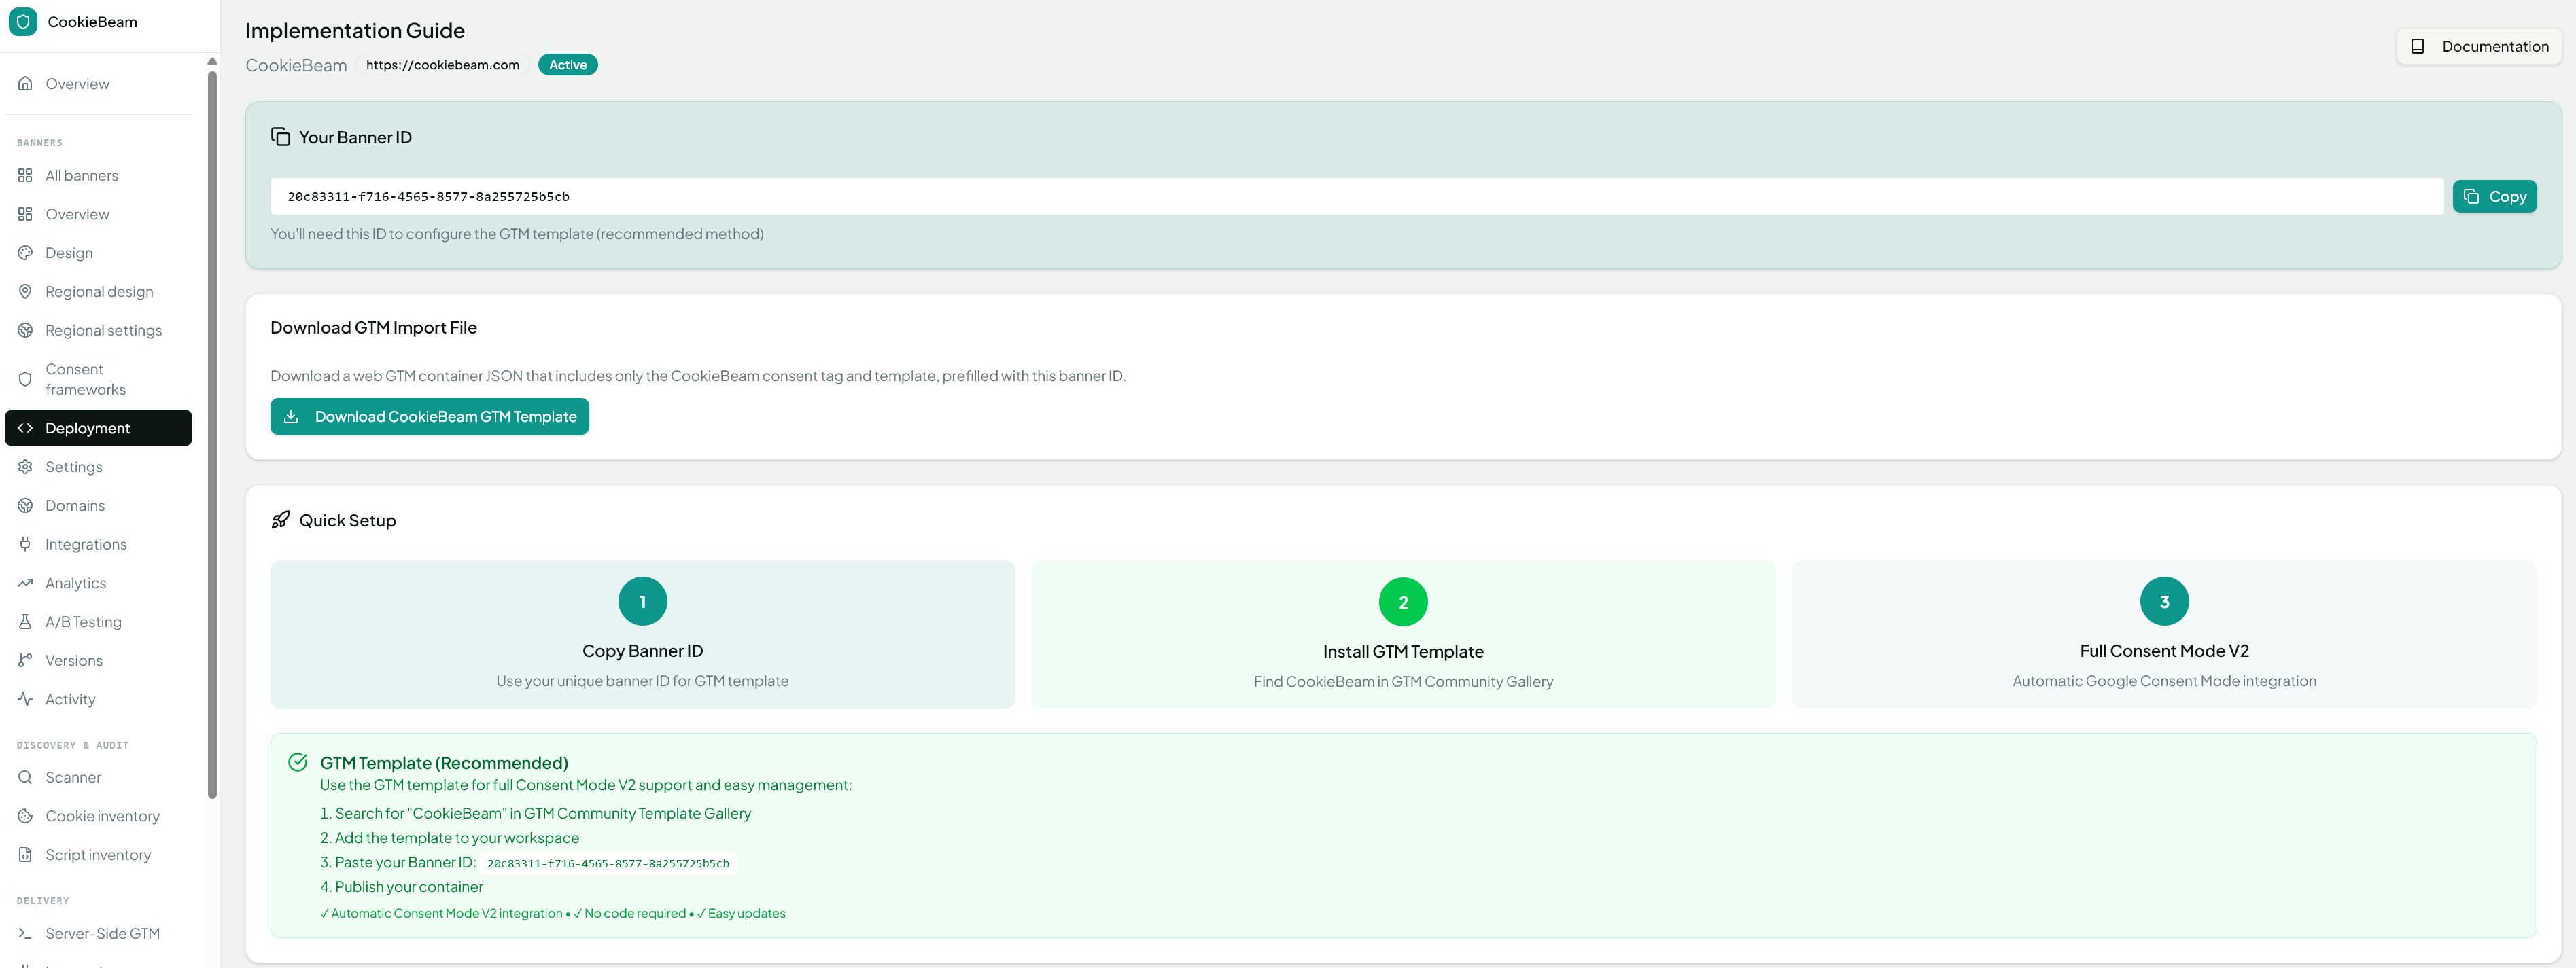Click the rocket icon beside Quick Setup

coord(280,520)
